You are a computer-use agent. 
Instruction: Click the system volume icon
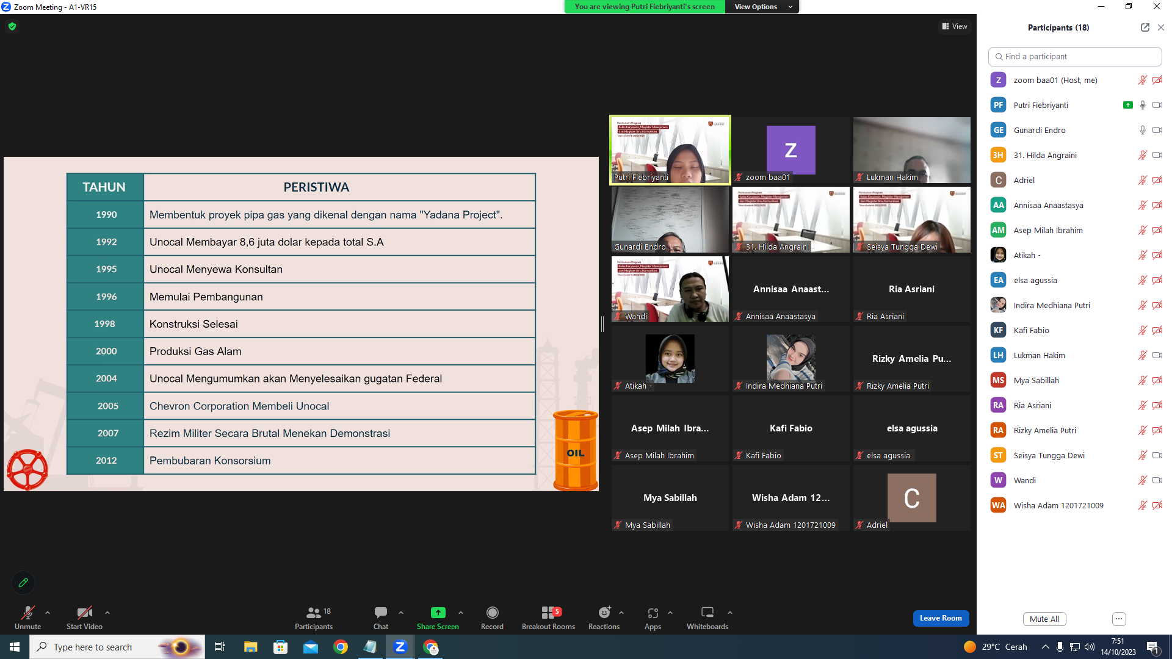tap(1090, 647)
